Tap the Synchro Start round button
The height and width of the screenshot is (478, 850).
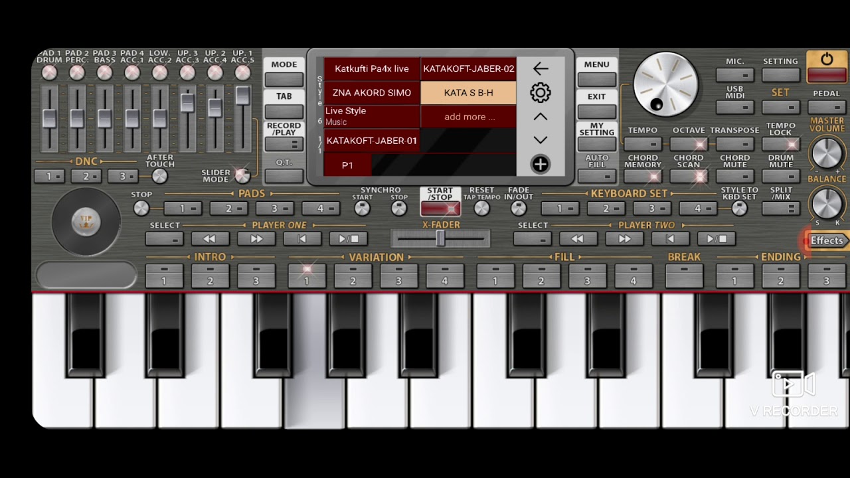pyautogui.click(x=362, y=208)
